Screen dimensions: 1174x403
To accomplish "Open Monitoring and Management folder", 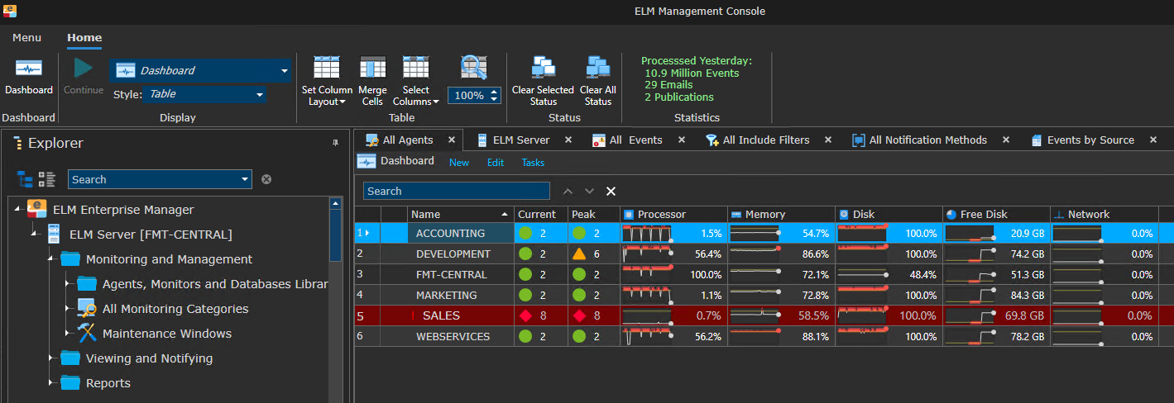I will pos(169,259).
